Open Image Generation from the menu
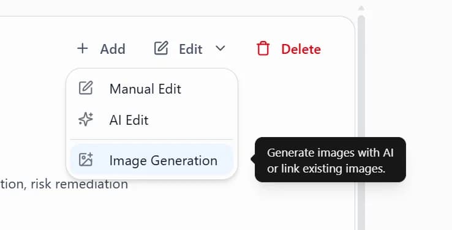Image resolution: width=452 pixels, height=230 pixels. (x=152, y=160)
